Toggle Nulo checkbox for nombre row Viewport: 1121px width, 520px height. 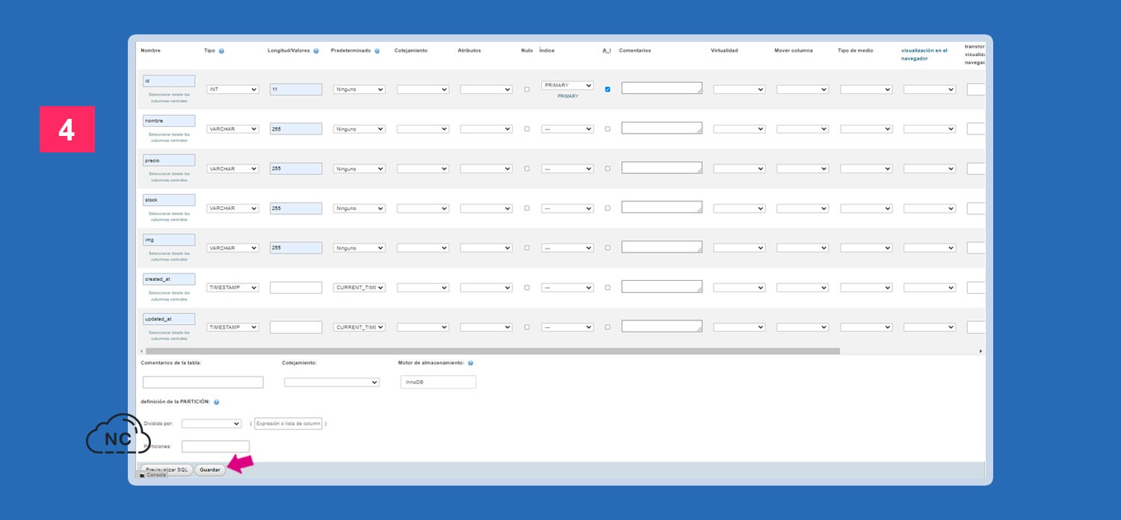[527, 129]
